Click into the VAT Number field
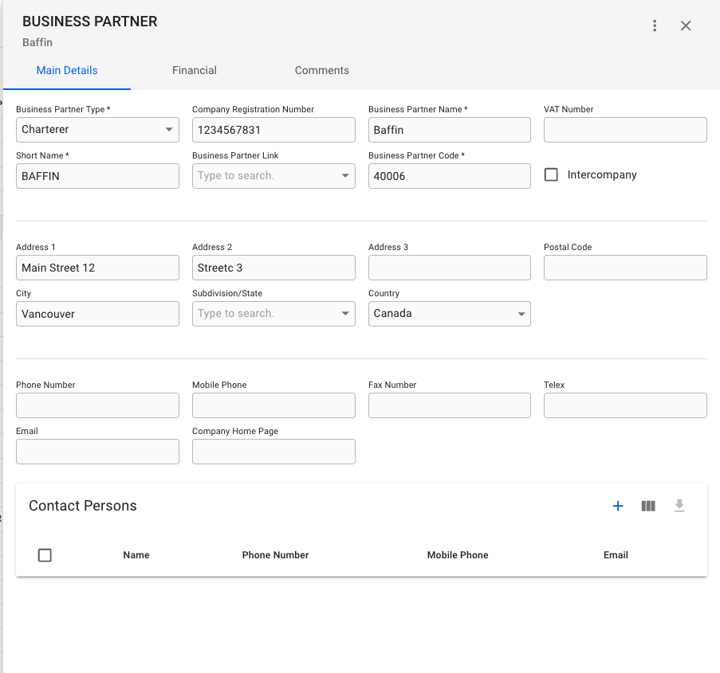 (x=625, y=130)
